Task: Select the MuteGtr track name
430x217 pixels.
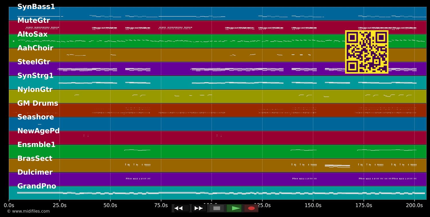Action: coord(34,20)
